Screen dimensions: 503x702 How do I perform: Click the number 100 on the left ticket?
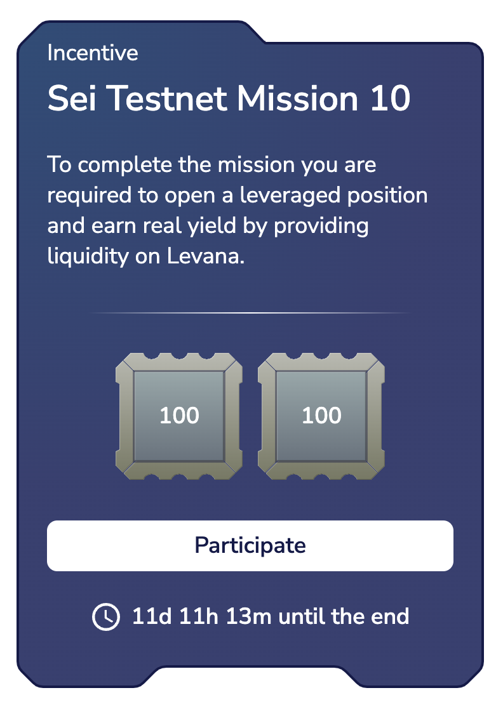pyautogui.click(x=179, y=416)
